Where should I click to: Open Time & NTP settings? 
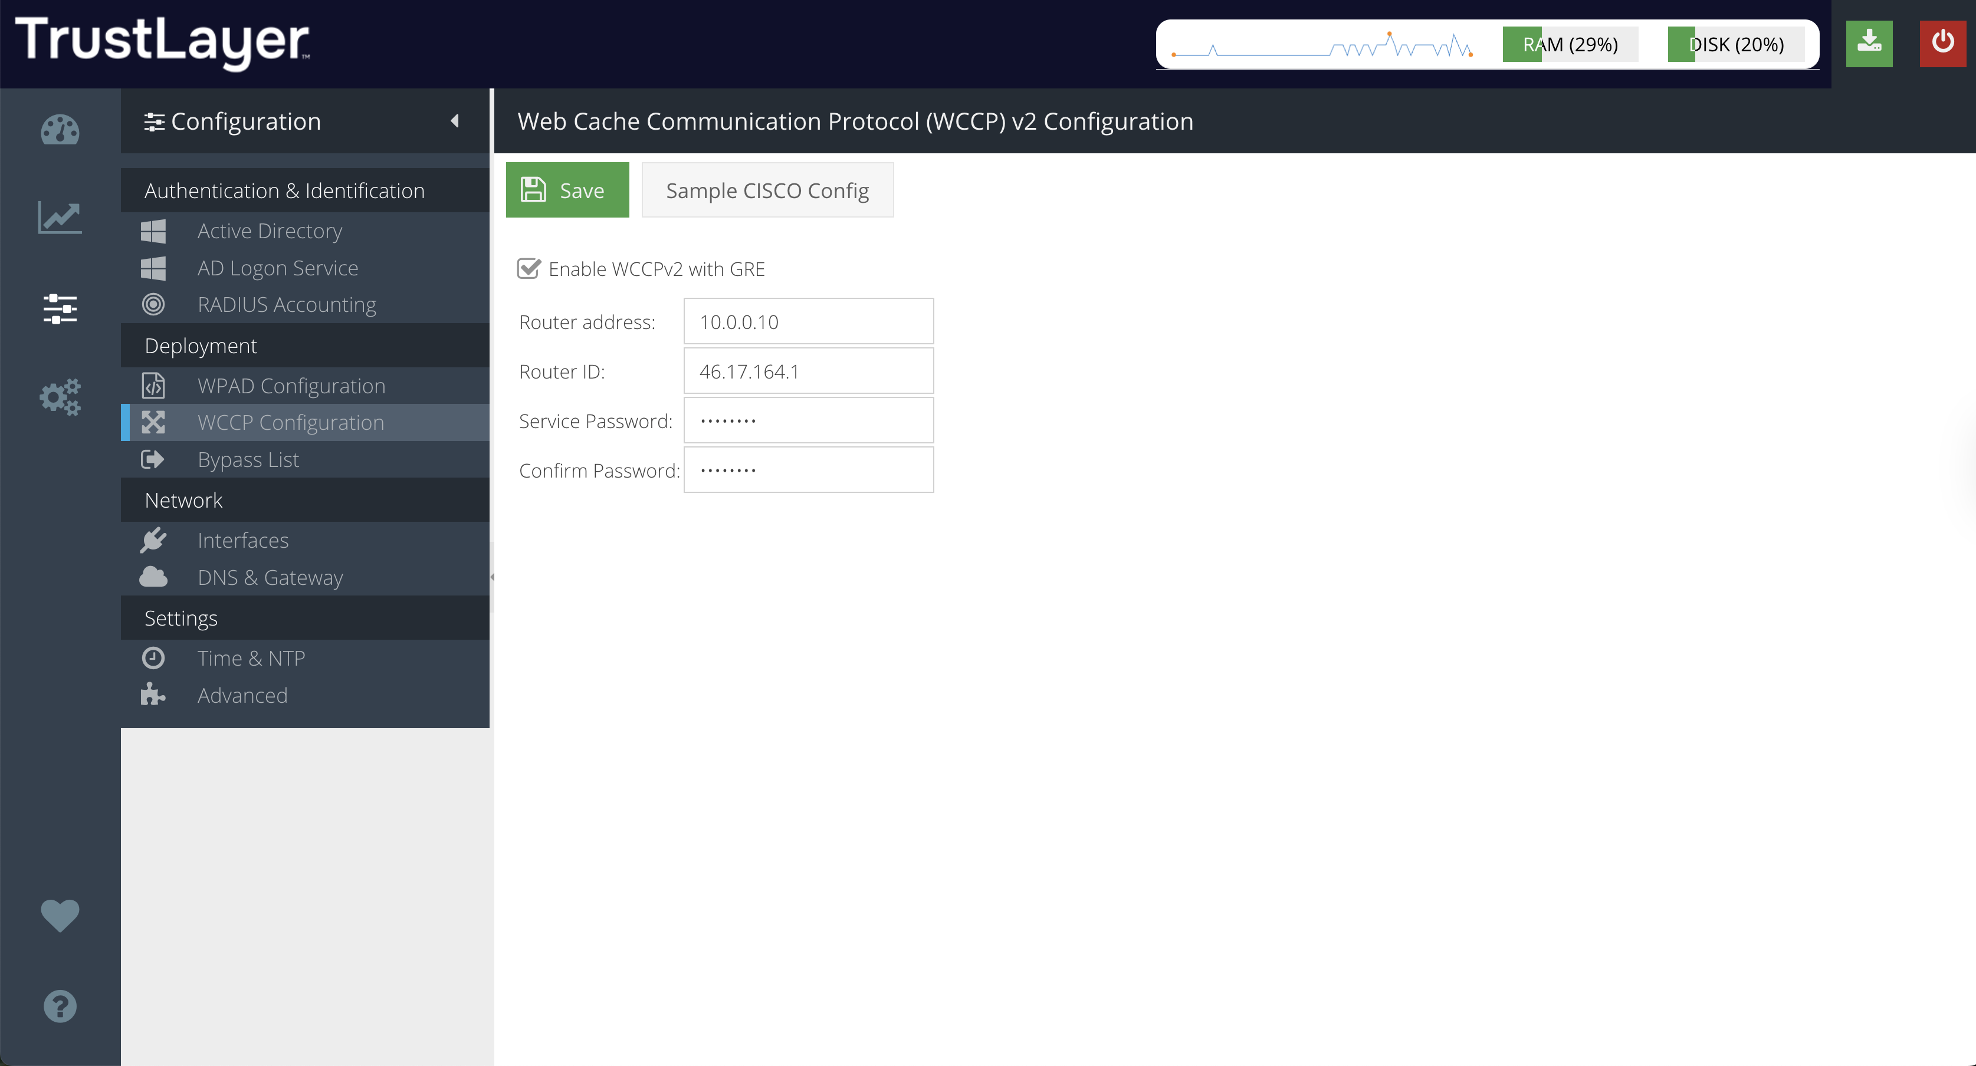coord(304,658)
